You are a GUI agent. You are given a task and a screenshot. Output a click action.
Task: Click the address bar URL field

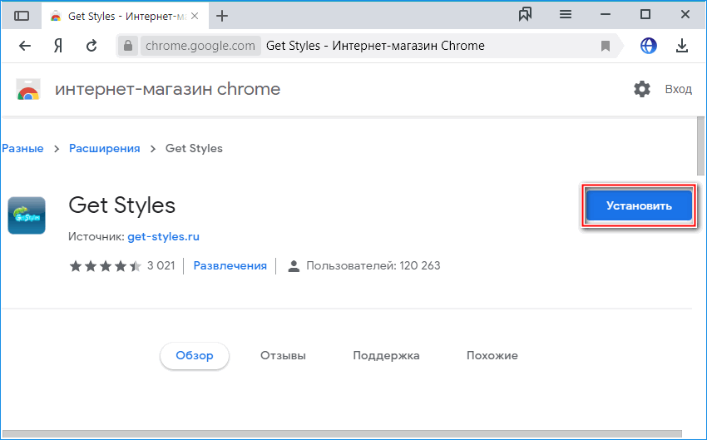pos(374,46)
